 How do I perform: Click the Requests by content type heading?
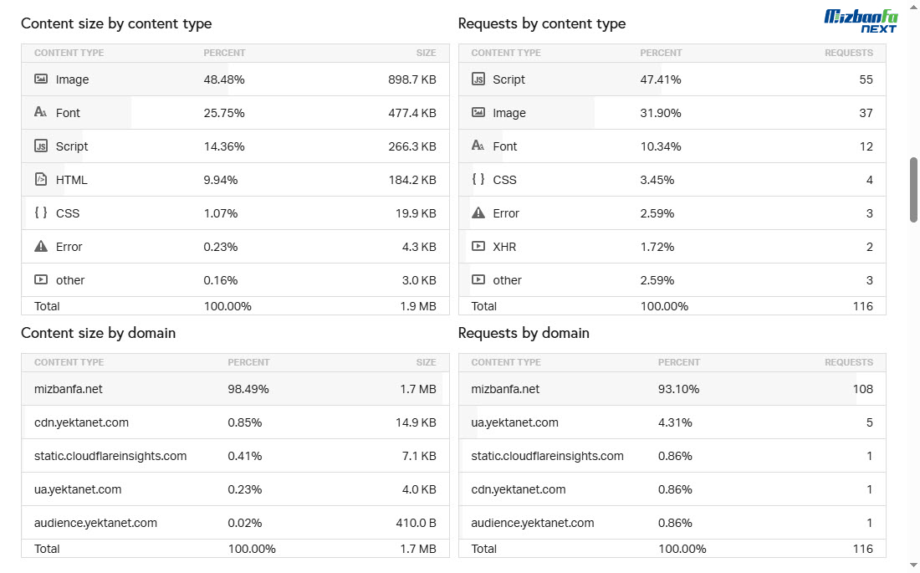(x=542, y=23)
